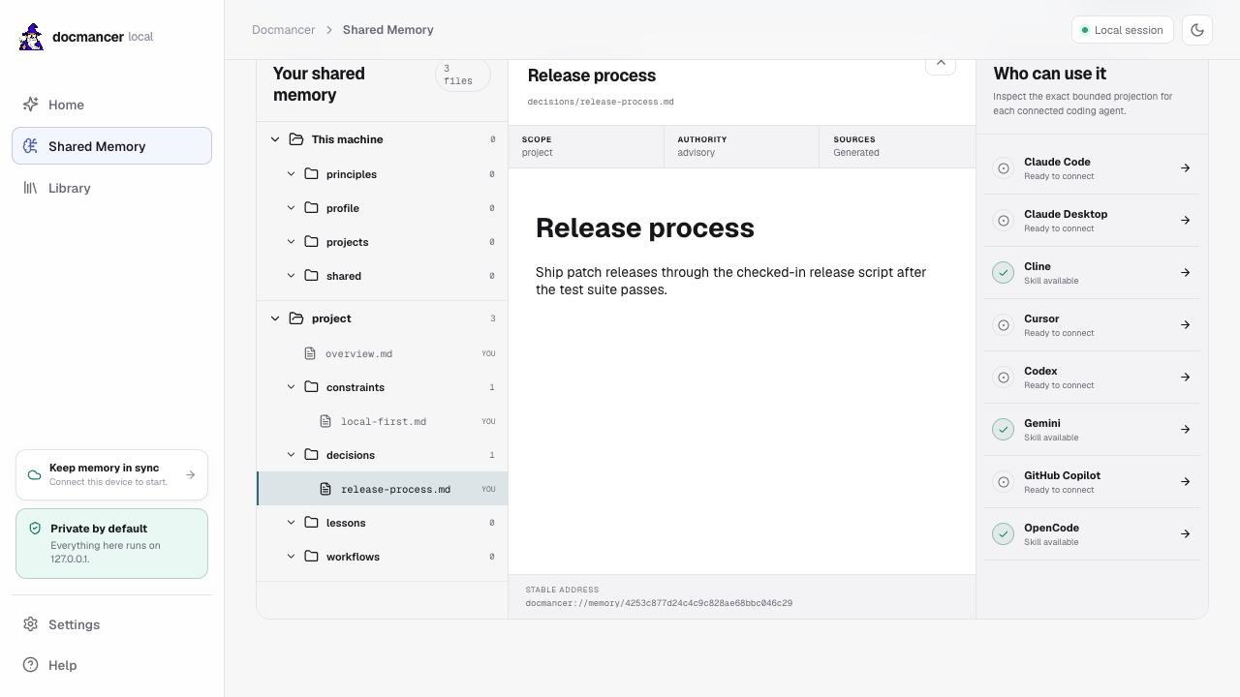
Task: Click decisions/release-process.md path text
Action: (601, 102)
